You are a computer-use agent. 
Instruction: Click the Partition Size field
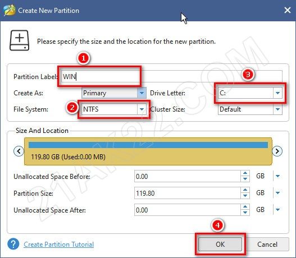(188, 193)
